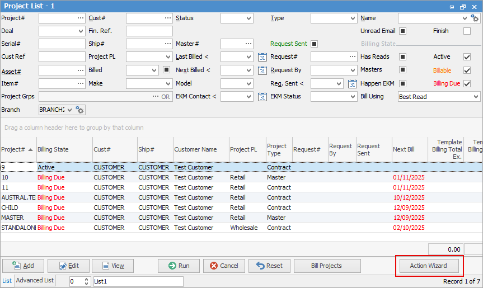The height and width of the screenshot is (288, 483).
Task: Open the Cust# lookup ellipsis
Action: 168,18
